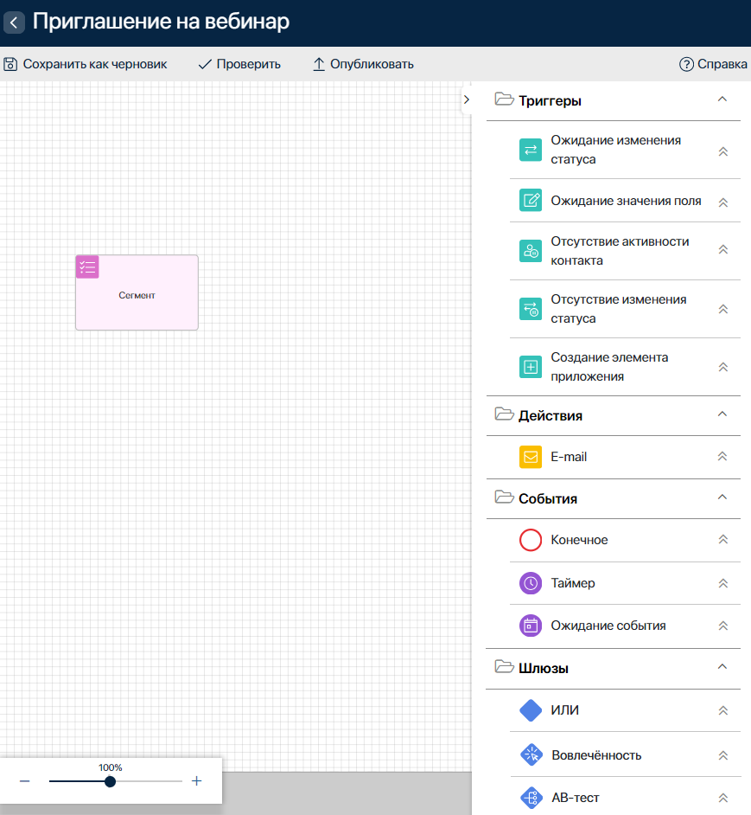Viewport: 751px width, 815px height.
Task: Zoom out with the minus button
Action: (x=24, y=781)
